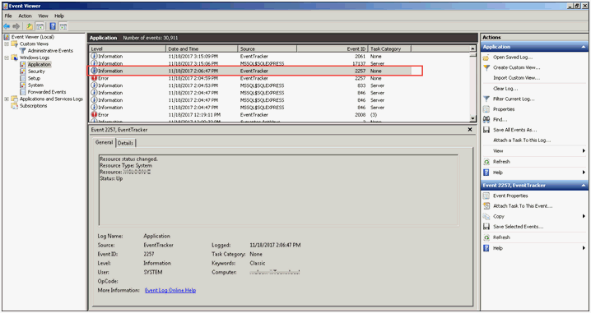Collapse the Custom Views tree node
Viewport: 591px width, 313px height.
pyautogui.click(x=7, y=44)
